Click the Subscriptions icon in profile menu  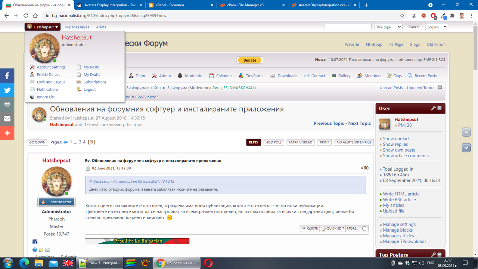coord(79,82)
